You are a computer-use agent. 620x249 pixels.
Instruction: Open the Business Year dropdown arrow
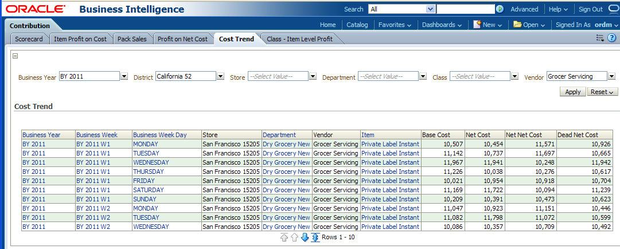click(124, 76)
